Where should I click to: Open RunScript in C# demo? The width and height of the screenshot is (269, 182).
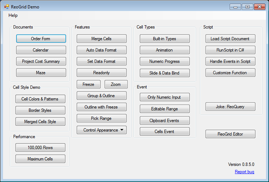(x=230, y=50)
